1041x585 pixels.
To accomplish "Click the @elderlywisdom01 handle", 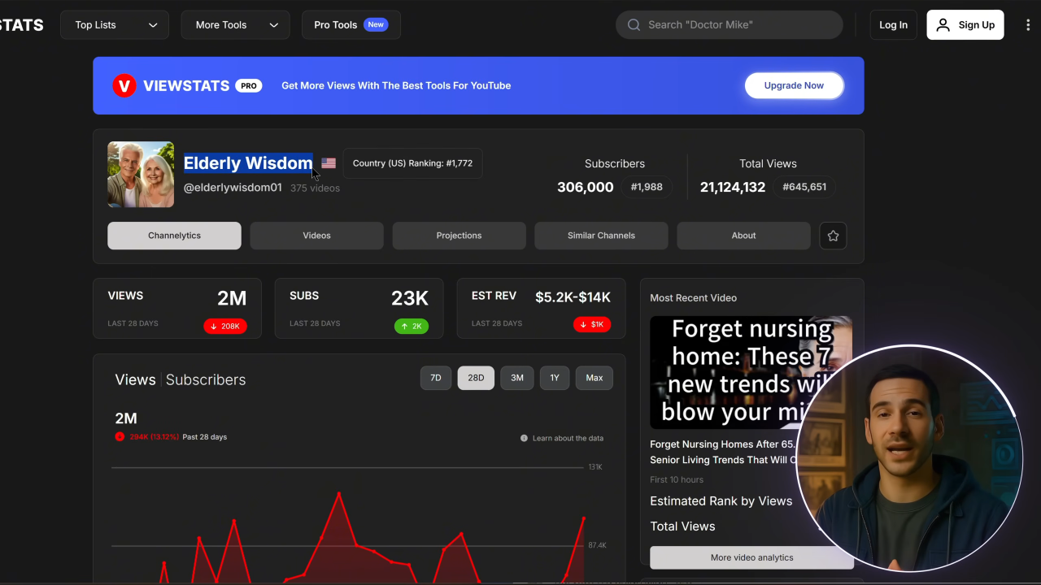I will click(233, 188).
